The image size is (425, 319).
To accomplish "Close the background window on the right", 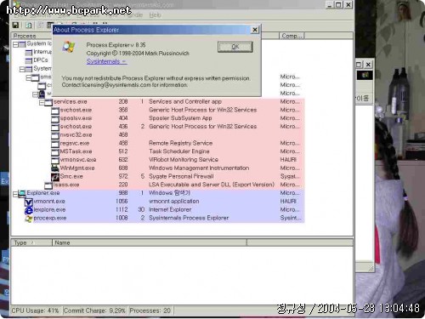I will pos(368,65).
